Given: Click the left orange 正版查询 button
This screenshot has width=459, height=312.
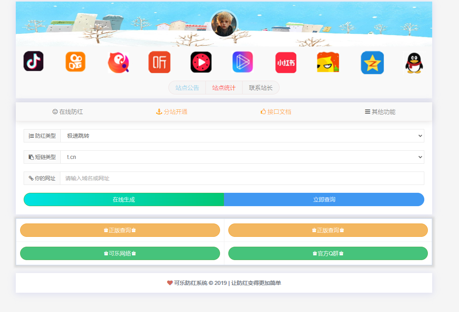Looking at the screenshot, I should (120, 230).
